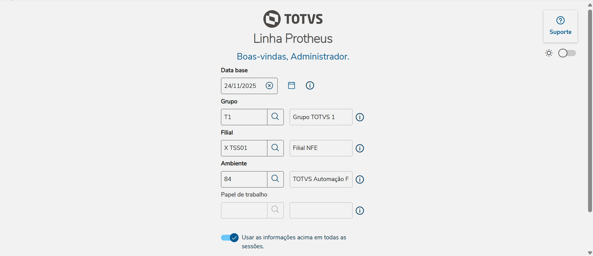Click the Ambiente code field 84

click(244, 179)
